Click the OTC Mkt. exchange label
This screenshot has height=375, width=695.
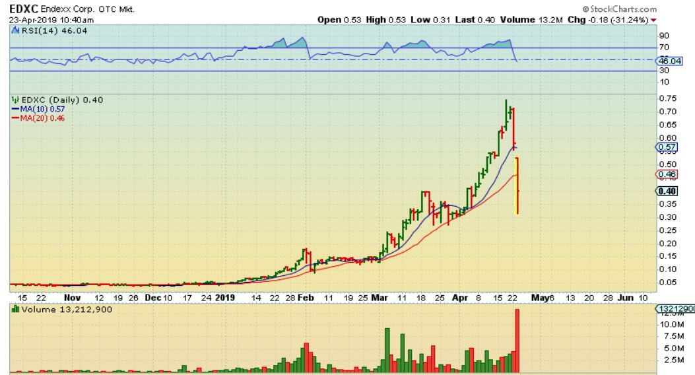116,9
